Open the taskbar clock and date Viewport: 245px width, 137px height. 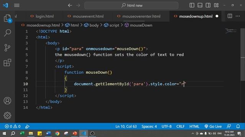[x=229, y=134]
